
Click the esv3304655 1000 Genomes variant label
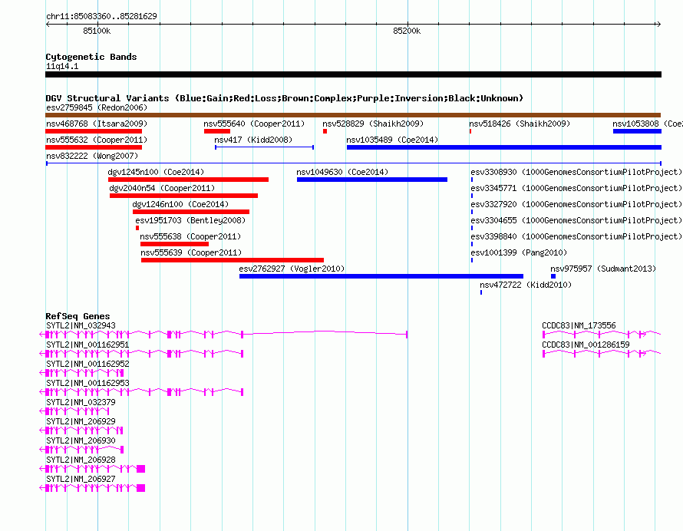pos(576,220)
